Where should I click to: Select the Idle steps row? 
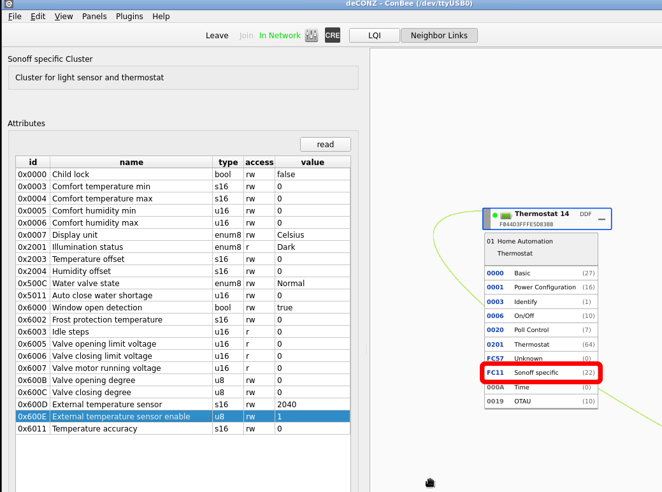[x=183, y=332]
